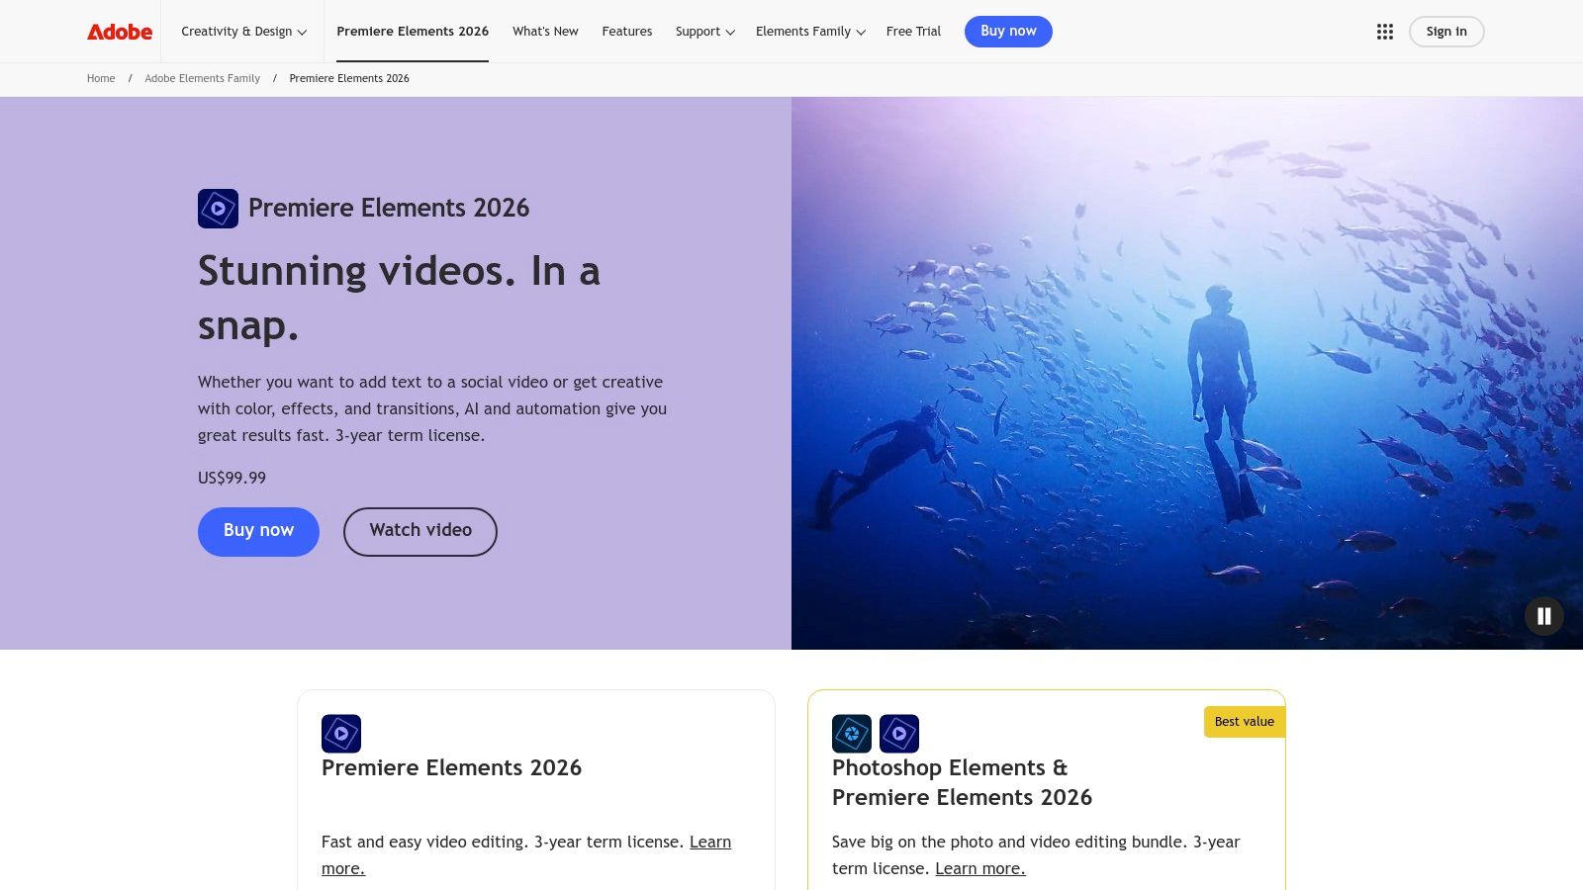
Task: Expand the Creativity & Design menu
Action: 242,31
